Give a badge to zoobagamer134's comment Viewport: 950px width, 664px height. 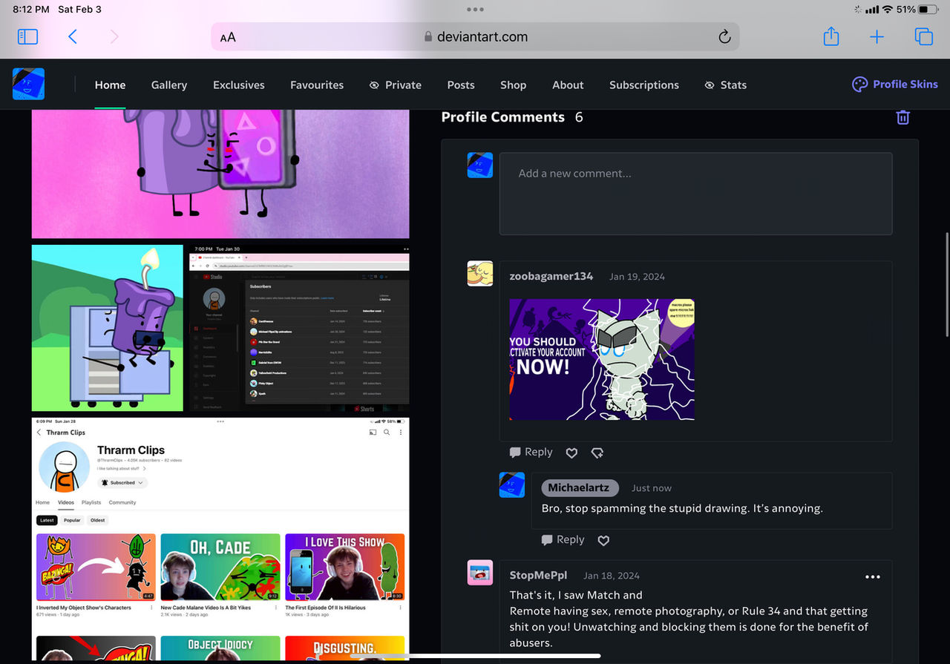pos(597,453)
